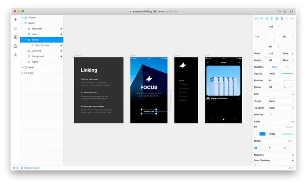Add a Shadow with plus button
This screenshot has width=307, height=185.
[x=293, y=155]
